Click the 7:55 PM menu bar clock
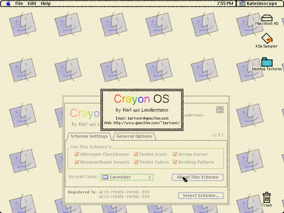284x213 pixels. tap(225, 4)
